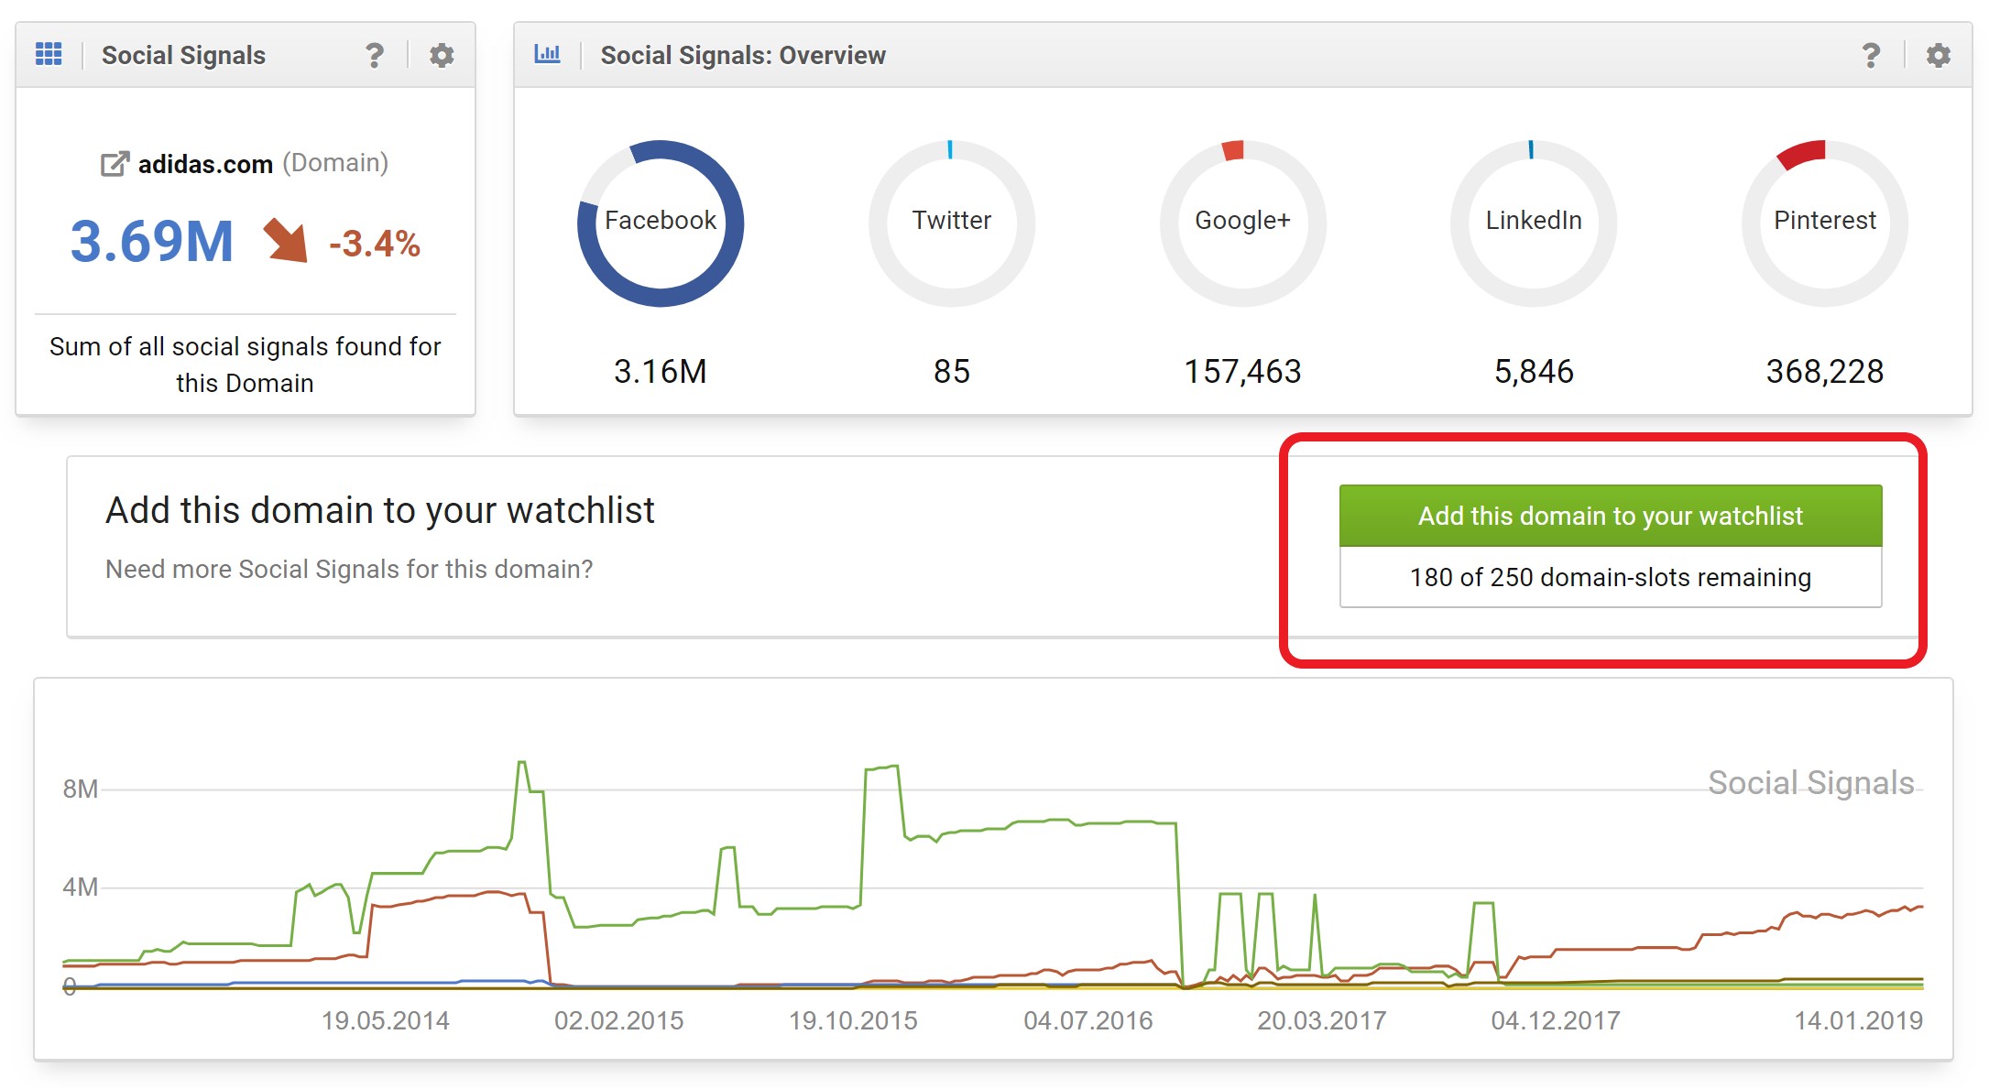Click the 19.10.2015 date on chart axis
Viewport: 1989px width, 1089px height.
click(853, 1020)
